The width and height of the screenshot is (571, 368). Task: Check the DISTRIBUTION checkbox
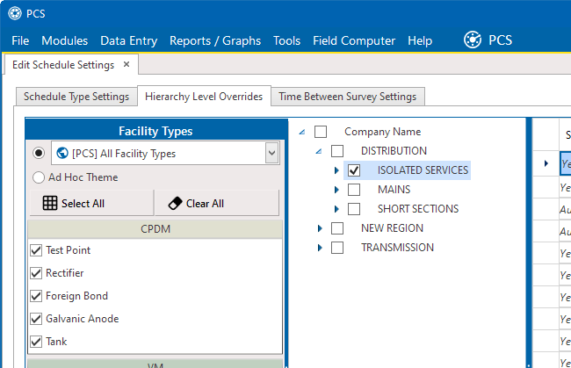click(337, 151)
